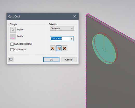Image resolution: width=135 pixels, height=108 pixels.
Task: Choose the mid-plane symmetric direction icon
Action: 65,48
